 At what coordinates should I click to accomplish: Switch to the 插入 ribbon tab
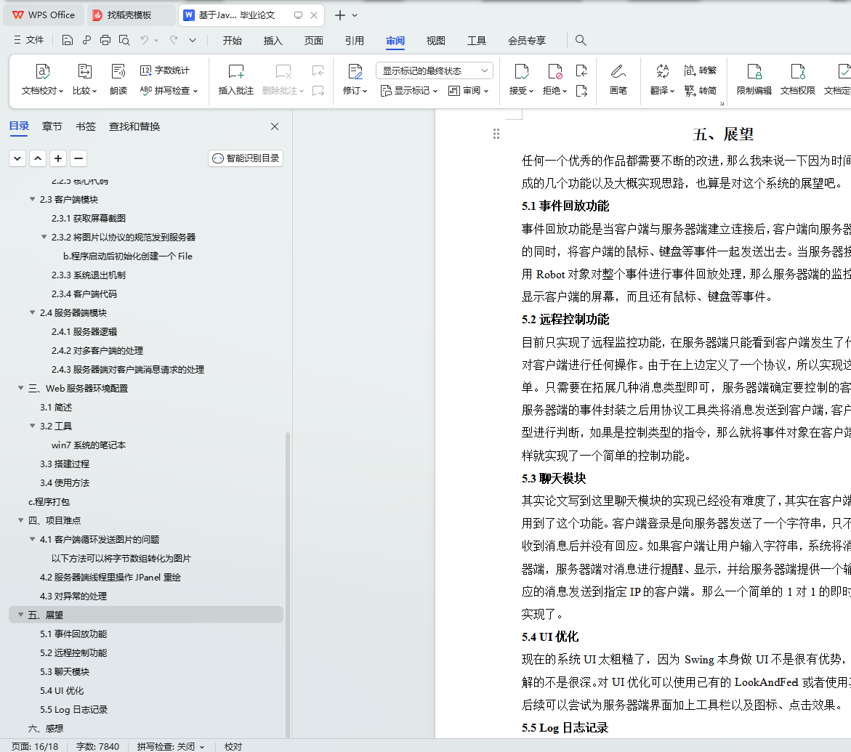click(x=273, y=41)
